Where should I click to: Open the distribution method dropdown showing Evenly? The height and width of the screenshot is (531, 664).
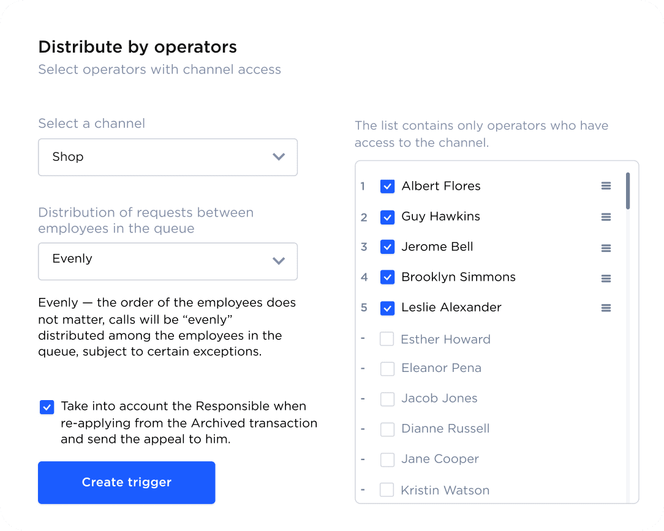168,261
